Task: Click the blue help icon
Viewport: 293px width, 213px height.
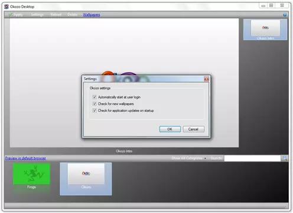Action: pos(285,15)
